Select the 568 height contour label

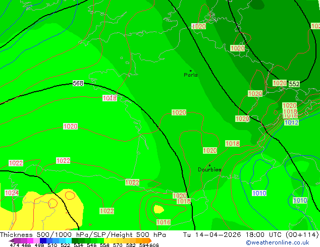[78, 83]
